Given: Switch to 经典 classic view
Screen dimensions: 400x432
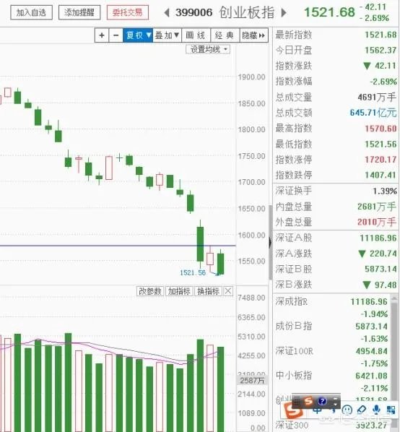Looking at the screenshot, I should 225,35.
